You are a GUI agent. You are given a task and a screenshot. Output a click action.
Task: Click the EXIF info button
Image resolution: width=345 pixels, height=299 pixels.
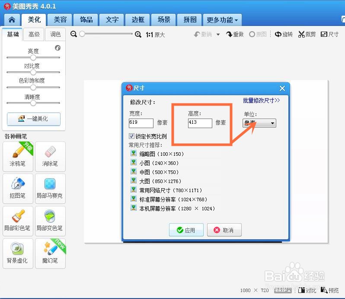tap(283, 290)
